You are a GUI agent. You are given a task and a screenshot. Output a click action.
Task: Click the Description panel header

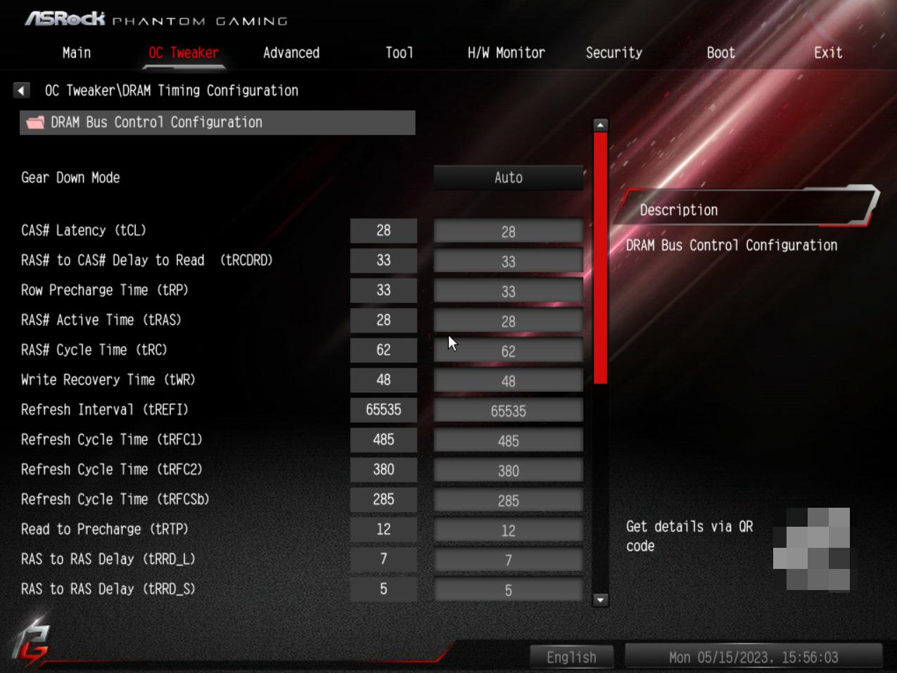[x=746, y=209]
